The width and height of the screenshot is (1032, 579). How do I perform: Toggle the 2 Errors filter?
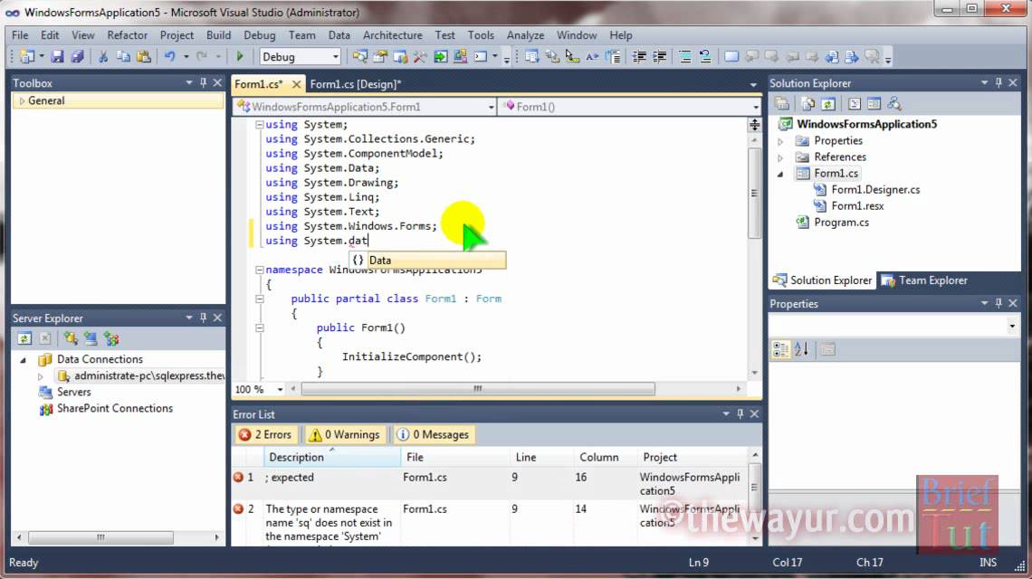coord(265,434)
